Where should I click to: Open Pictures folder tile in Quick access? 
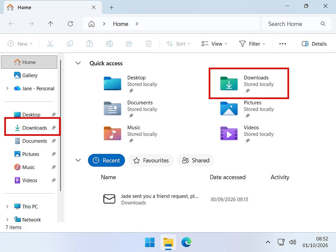tap(247, 109)
